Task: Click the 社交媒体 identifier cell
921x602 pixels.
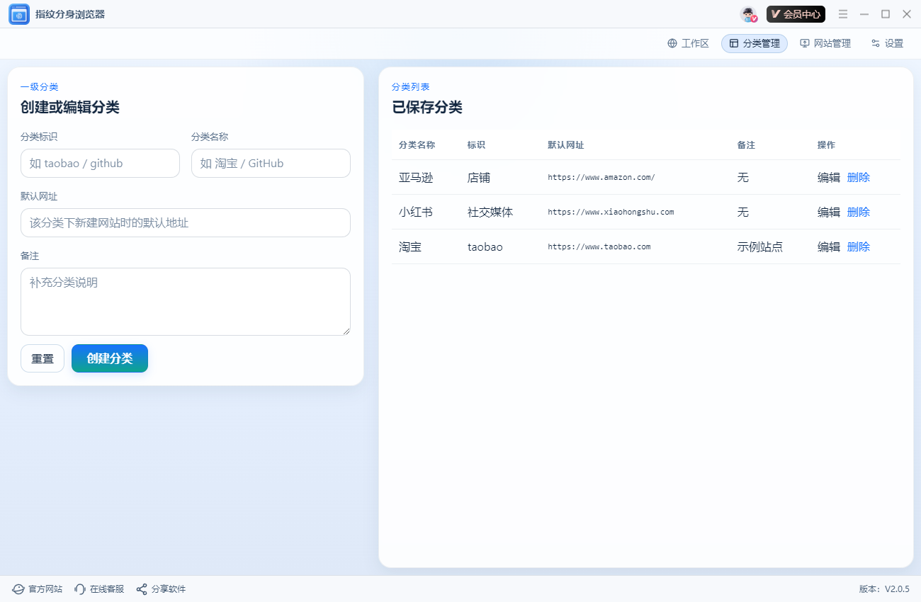Action: [x=490, y=212]
